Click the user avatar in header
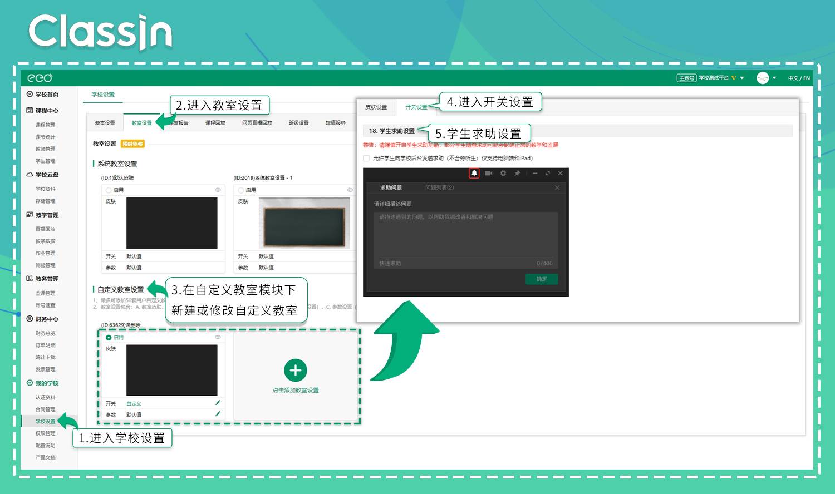This screenshot has height=494, width=835. pyautogui.click(x=762, y=78)
